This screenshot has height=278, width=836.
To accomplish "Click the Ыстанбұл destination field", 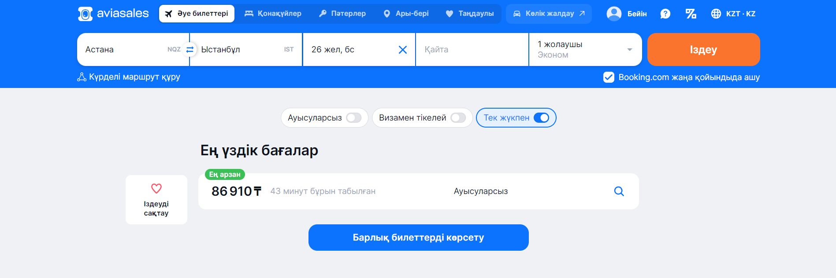I will 246,50.
